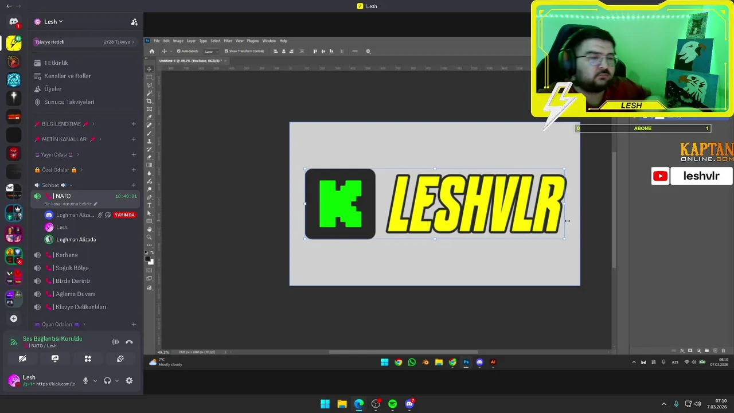Toggle Discord camera on/off button
Image resolution: width=734 pixels, height=413 pixels.
pyautogui.click(x=22, y=359)
